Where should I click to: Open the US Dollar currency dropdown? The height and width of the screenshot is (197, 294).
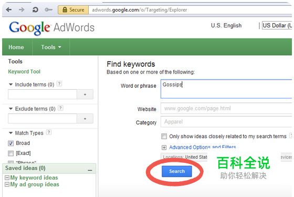tap(277, 26)
